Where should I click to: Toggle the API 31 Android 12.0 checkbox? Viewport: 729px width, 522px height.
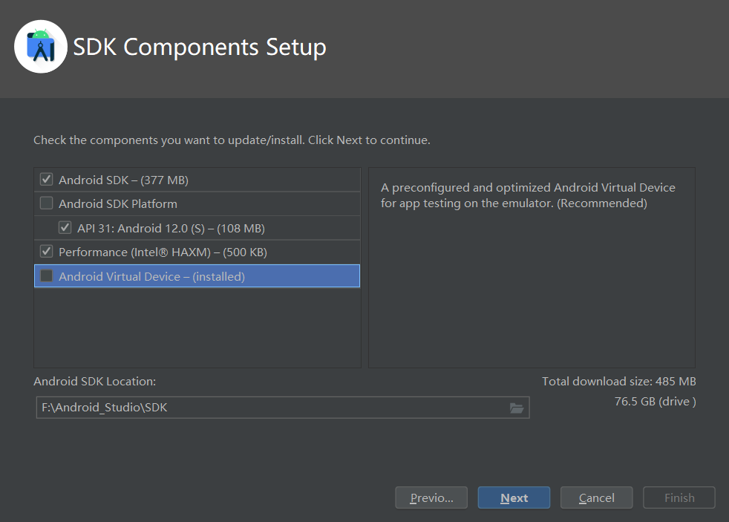point(65,228)
